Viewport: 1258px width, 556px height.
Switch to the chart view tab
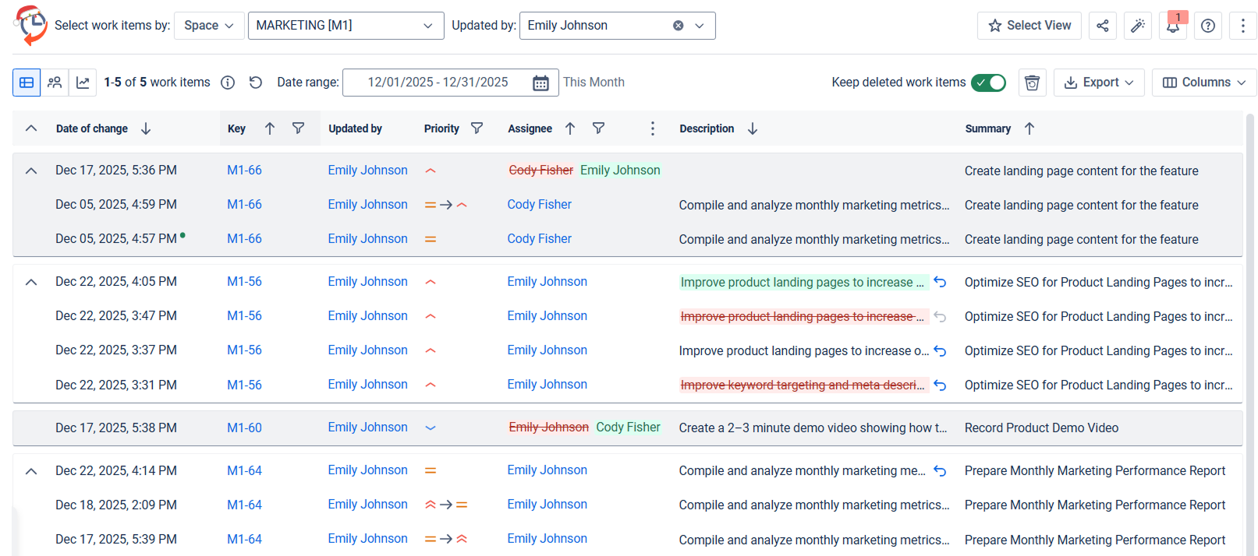(83, 83)
